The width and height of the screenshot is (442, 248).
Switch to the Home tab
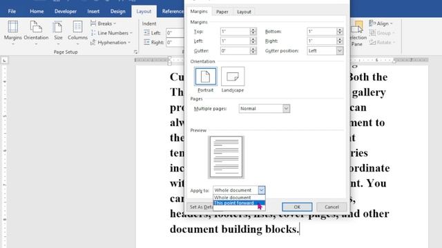point(37,11)
